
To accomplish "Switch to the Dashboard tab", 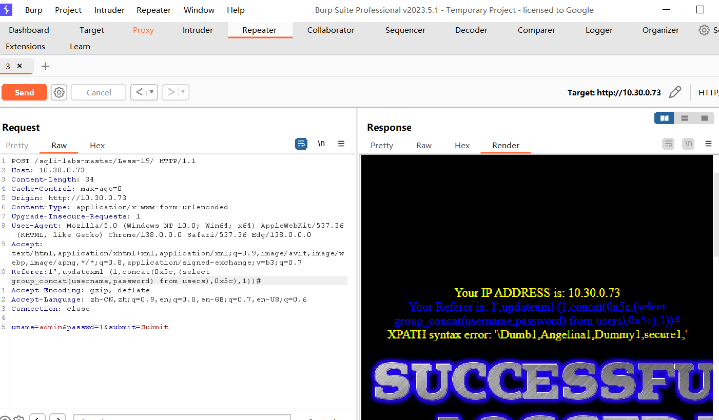I will tap(29, 30).
